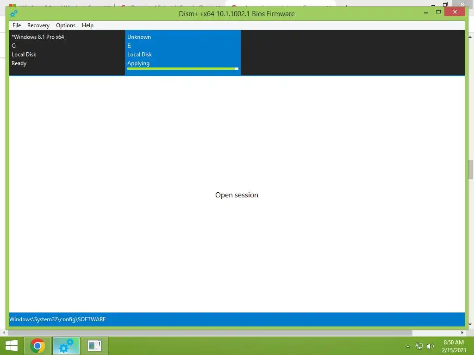This screenshot has height=355, width=474.
Task: Click the horizontal scrollbar right arrow
Action: [x=462, y=333]
